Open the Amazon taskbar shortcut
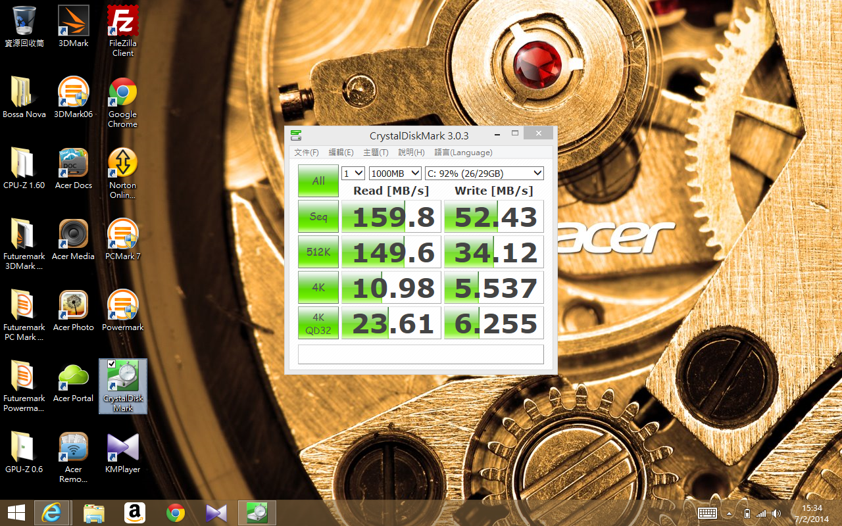This screenshot has height=526, width=842. point(134,513)
